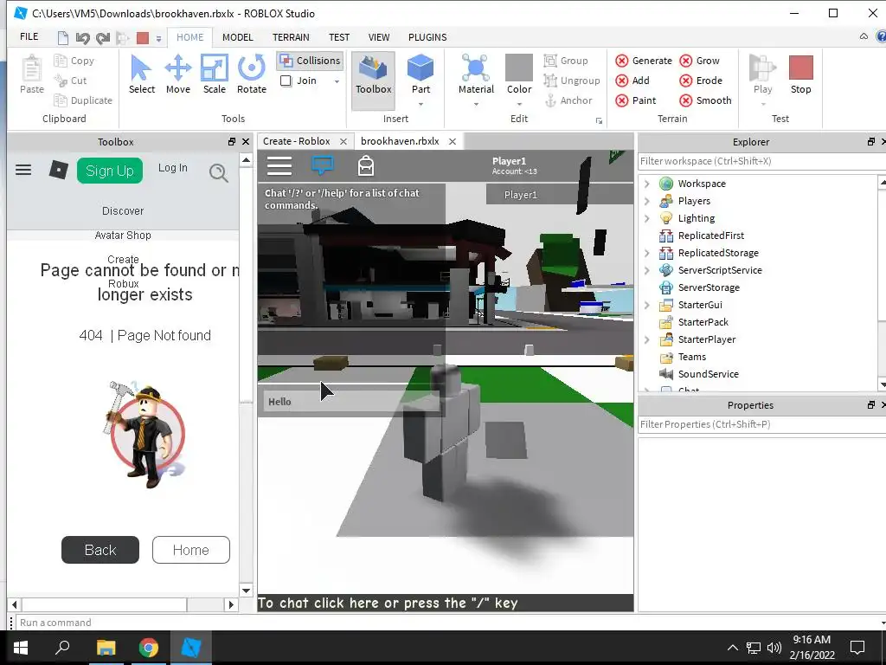Click the Redo icon in quick access bar
This screenshot has width=886, height=665.
[103, 38]
